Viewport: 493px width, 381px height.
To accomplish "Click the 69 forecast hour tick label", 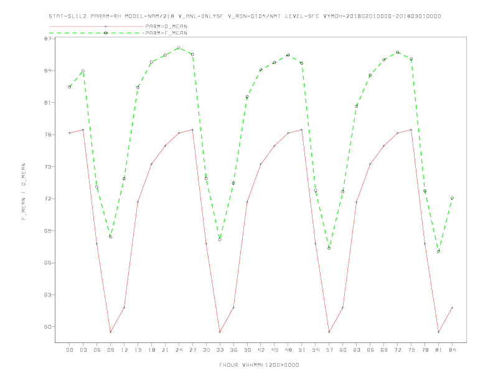I will [384, 350].
